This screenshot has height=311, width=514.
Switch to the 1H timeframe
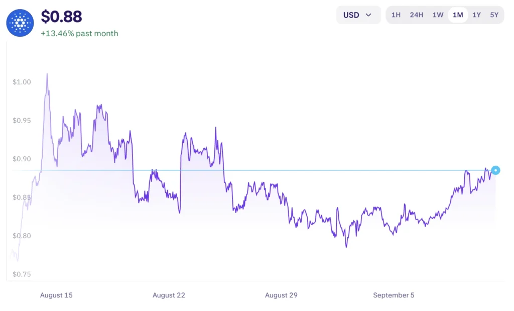(396, 15)
